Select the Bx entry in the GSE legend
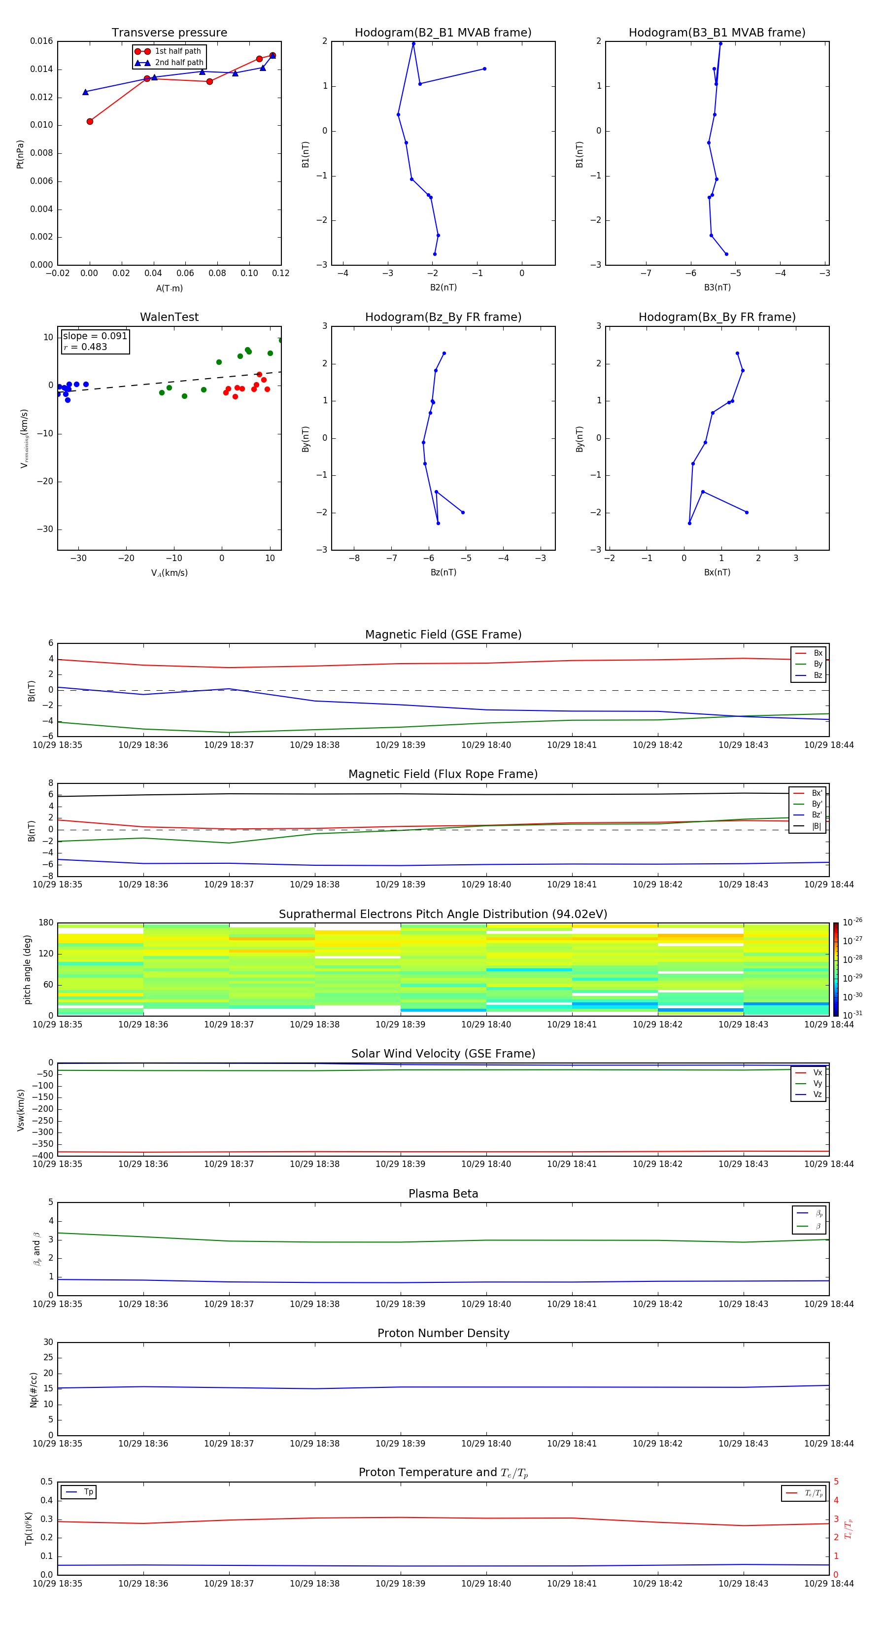This screenshot has height=1627, width=887. (x=809, y=653)
